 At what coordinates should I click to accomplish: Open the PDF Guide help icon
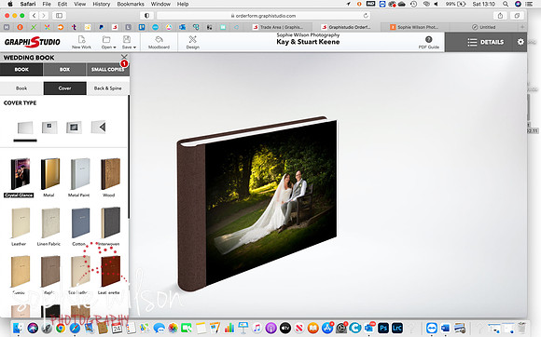point(428,42)
